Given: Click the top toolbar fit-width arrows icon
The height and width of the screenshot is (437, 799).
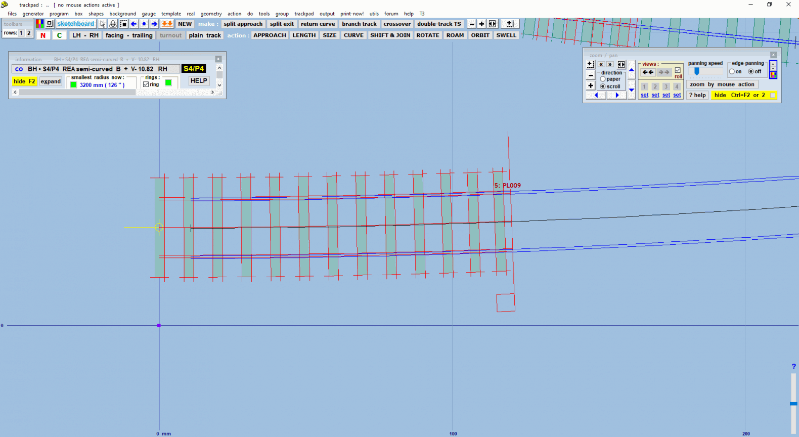Looking at the screenshot, I should (x=492, y=24).
